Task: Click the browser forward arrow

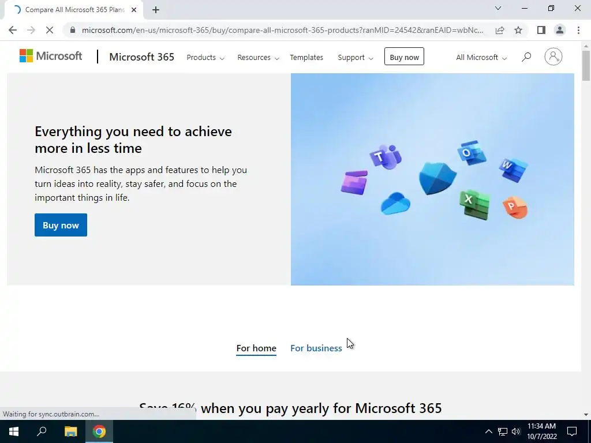Action: (x=31, y=30)
